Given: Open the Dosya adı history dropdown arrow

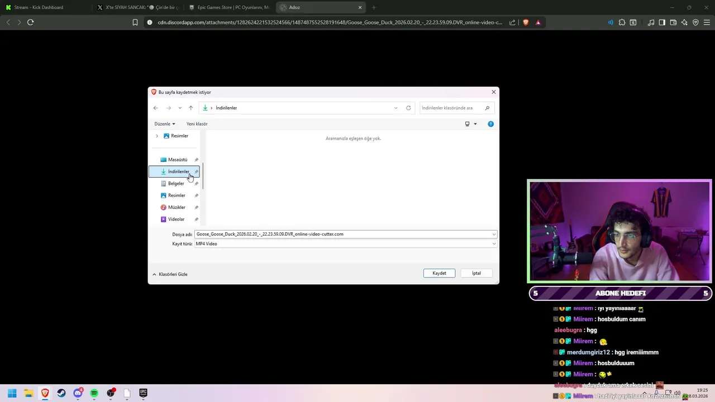Looking at the screenshot, I should pos(494,234).
